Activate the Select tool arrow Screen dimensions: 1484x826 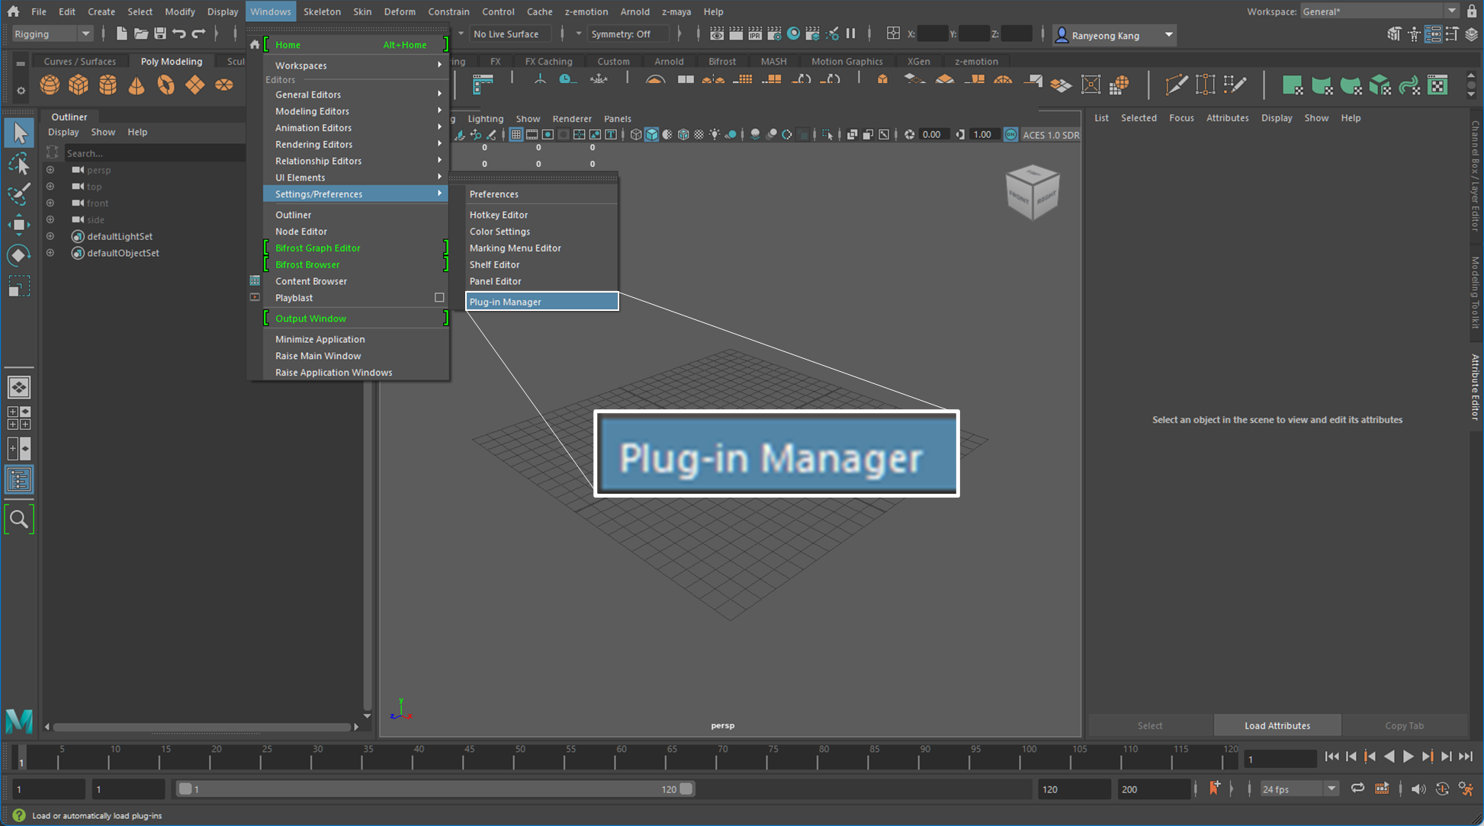coord(19,133)
